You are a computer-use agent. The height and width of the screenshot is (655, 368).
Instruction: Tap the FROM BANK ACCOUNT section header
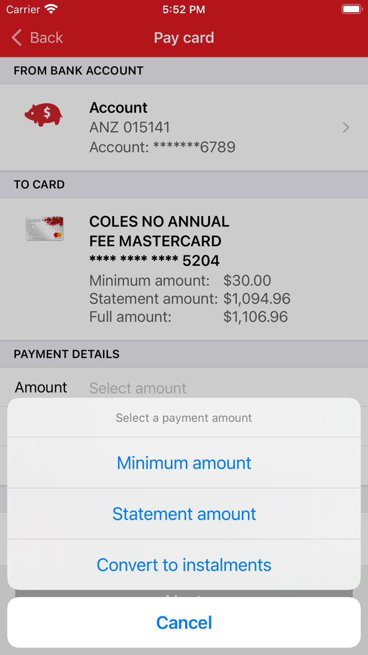78,71
